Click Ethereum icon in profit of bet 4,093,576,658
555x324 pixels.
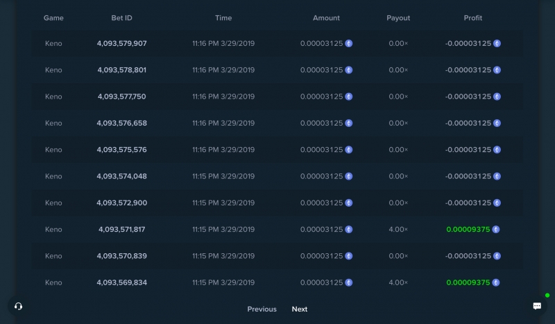coord(497,123)
